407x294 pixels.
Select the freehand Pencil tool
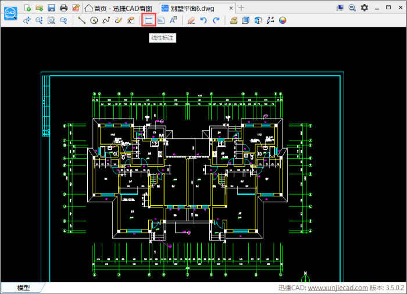click(x=119, y=20)
